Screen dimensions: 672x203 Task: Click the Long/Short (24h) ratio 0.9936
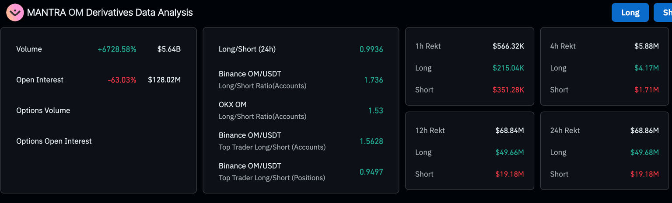[371, 49]
